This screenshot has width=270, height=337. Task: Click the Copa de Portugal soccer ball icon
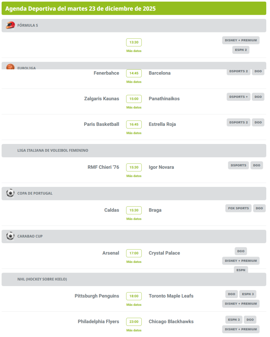click(10, 193)
